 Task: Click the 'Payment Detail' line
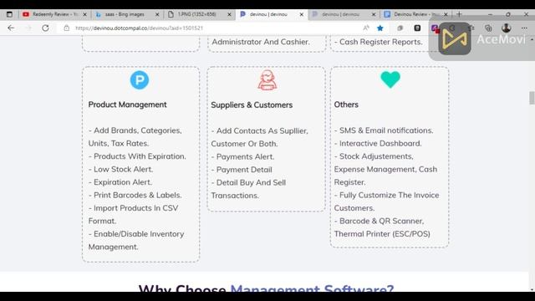pos(242,170)
